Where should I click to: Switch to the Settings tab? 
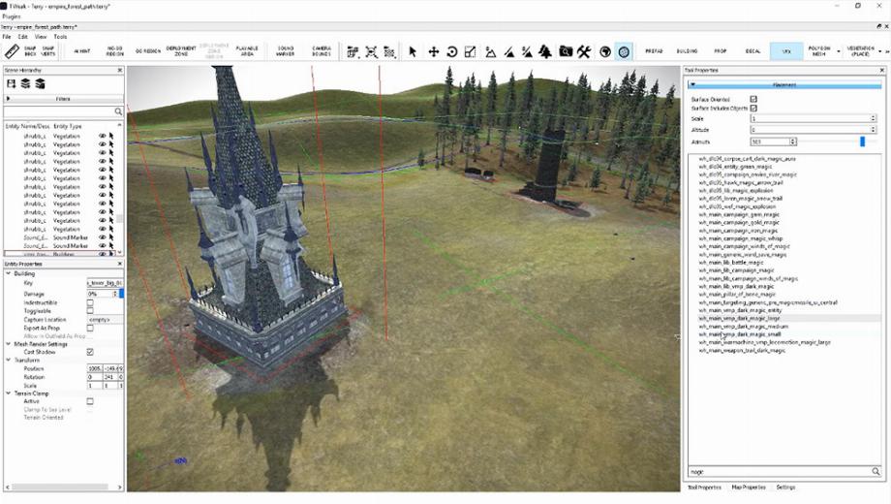pyautogui.click(x=785, y=487)
